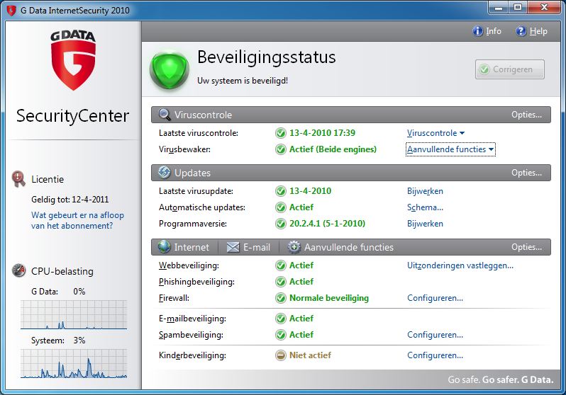Click the Niet actief icon for Kinderbeveiliging
The height and width of the screenshot is (395, 566).
pyautogui.click(x=280, y=355)
